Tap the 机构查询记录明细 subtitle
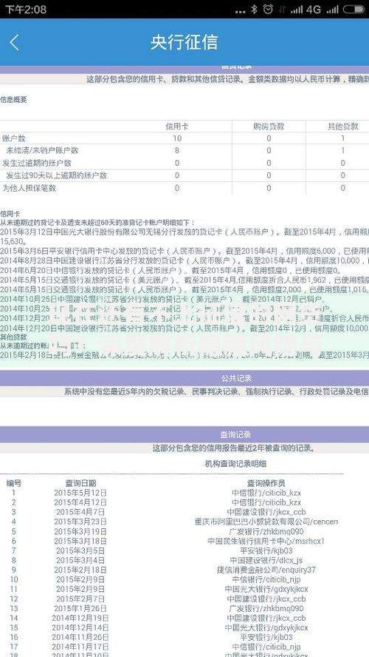Viewport: 369px width, 657px height. (235, 463)
